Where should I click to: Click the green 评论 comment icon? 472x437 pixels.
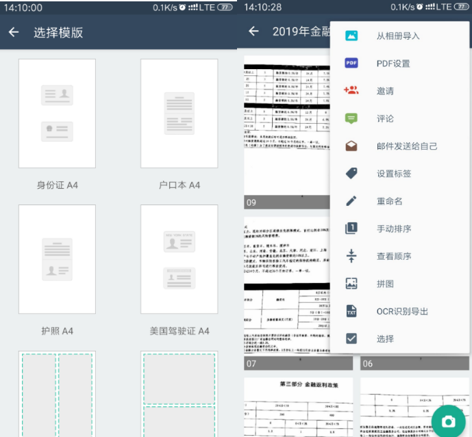(351, 118)
